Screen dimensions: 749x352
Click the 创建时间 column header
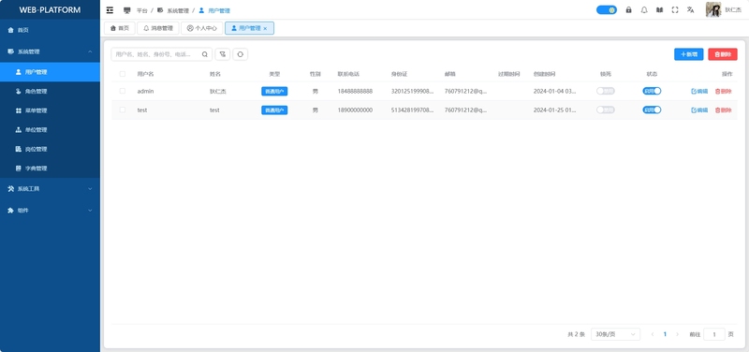point(545,74)
